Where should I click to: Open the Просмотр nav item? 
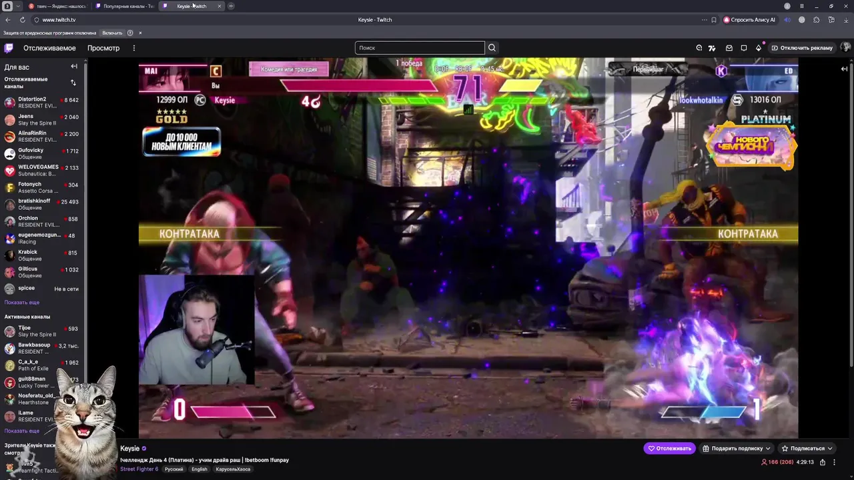(x=103, y=48)
